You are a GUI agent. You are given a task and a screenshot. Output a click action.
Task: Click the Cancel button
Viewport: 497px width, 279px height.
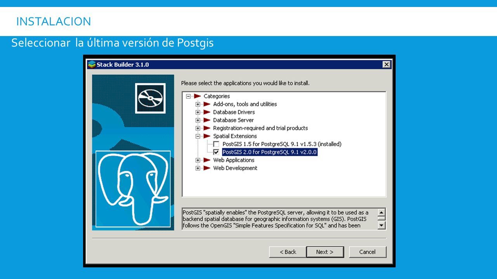(x=367, y=252)
